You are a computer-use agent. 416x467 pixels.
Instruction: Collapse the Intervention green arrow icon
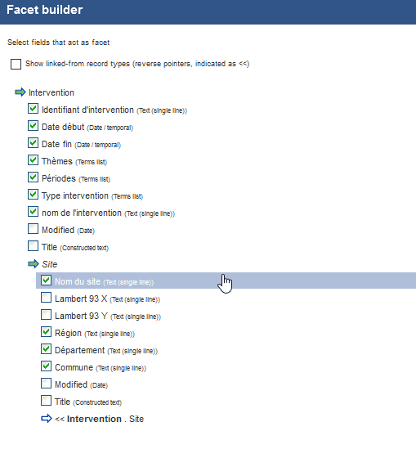point(20,92)
